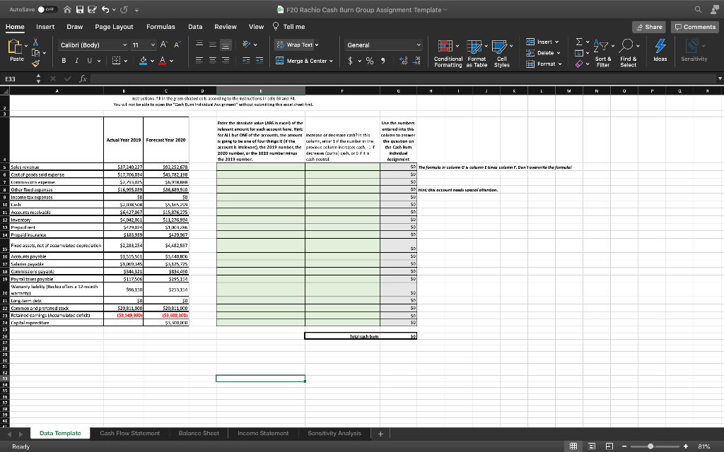Click the Fill down icon
Image resolution: width=724 pixels, height=452 pixels.
click(x=579, y=52)
